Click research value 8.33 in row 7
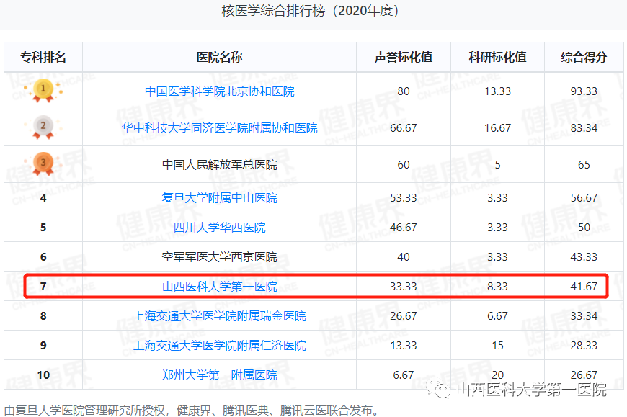627x417 pixels. [x=497, y=287]
